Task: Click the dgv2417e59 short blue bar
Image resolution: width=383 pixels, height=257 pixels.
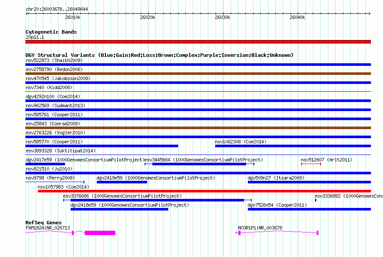Action: point(45,164)
